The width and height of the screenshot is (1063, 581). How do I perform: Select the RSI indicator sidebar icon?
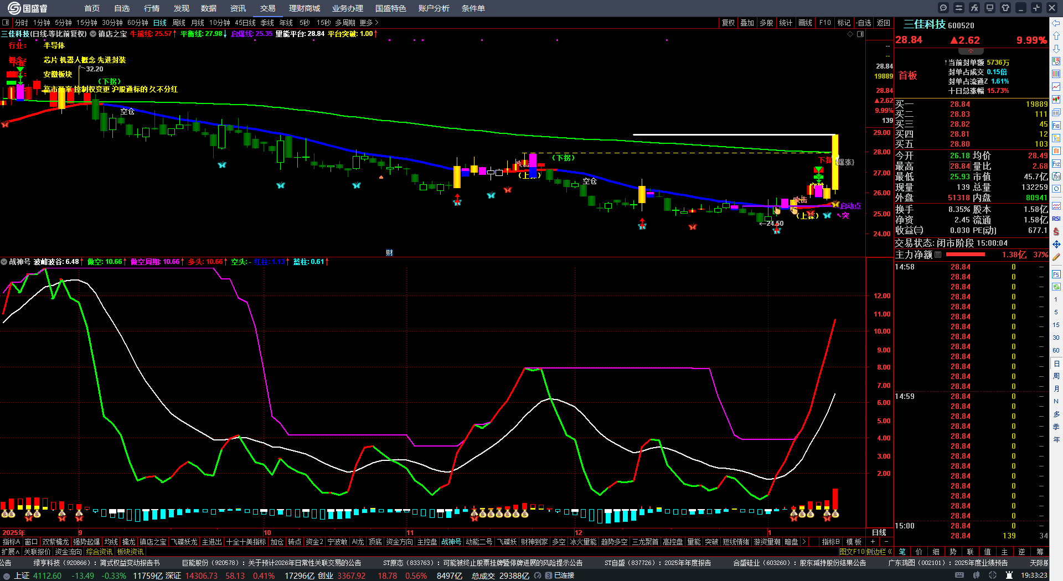(1056, 219)
